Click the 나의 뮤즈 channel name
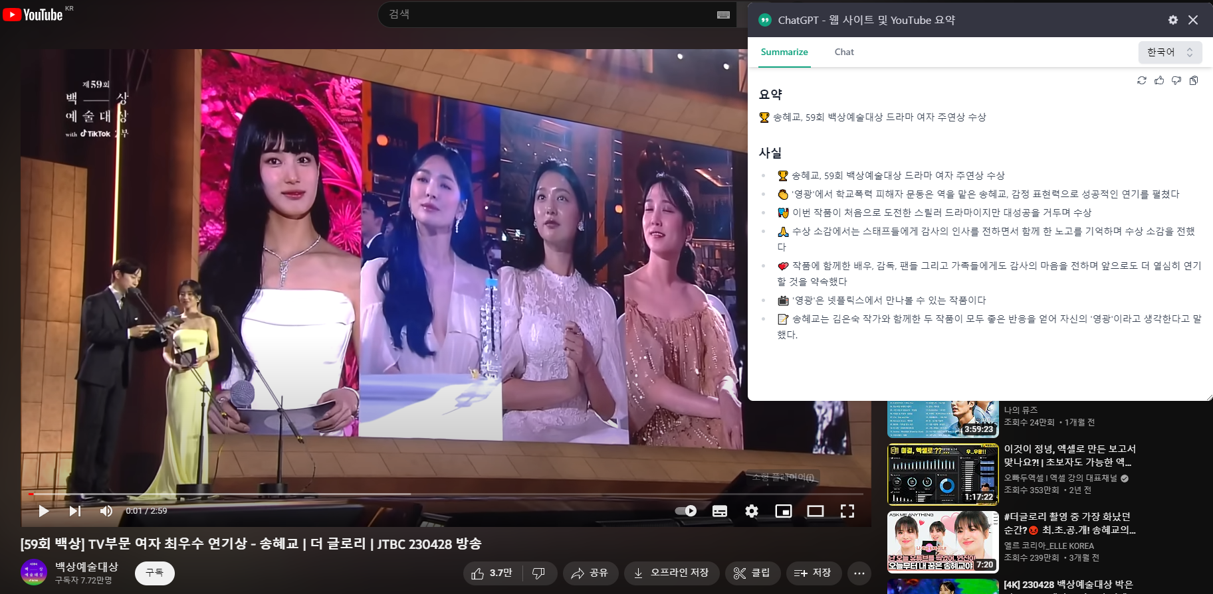Image resolution: width=1213 pixels, height=594 pixels. tap(1020, 410)
